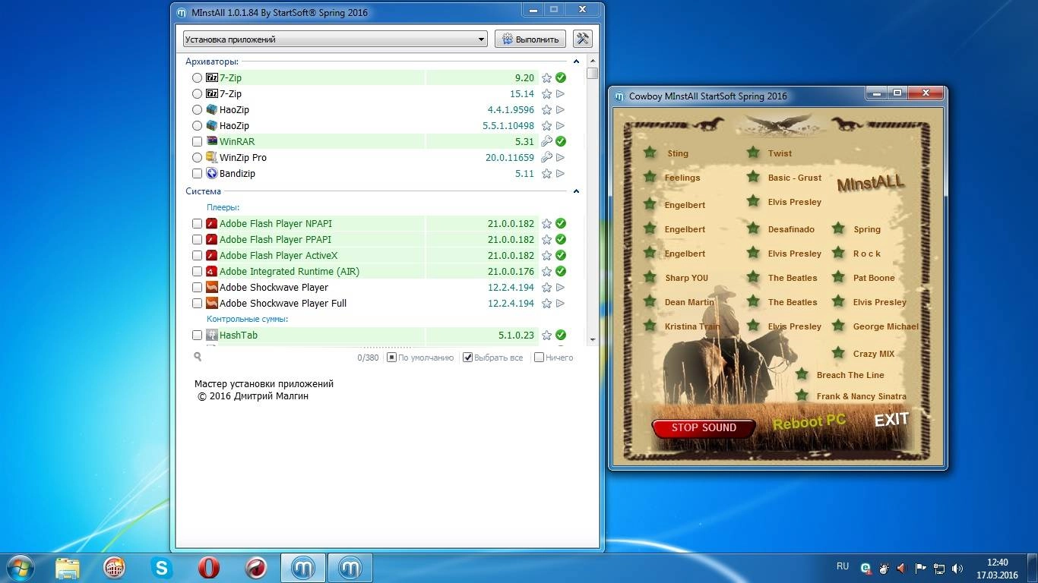Select the Spring track

point(867,228)
